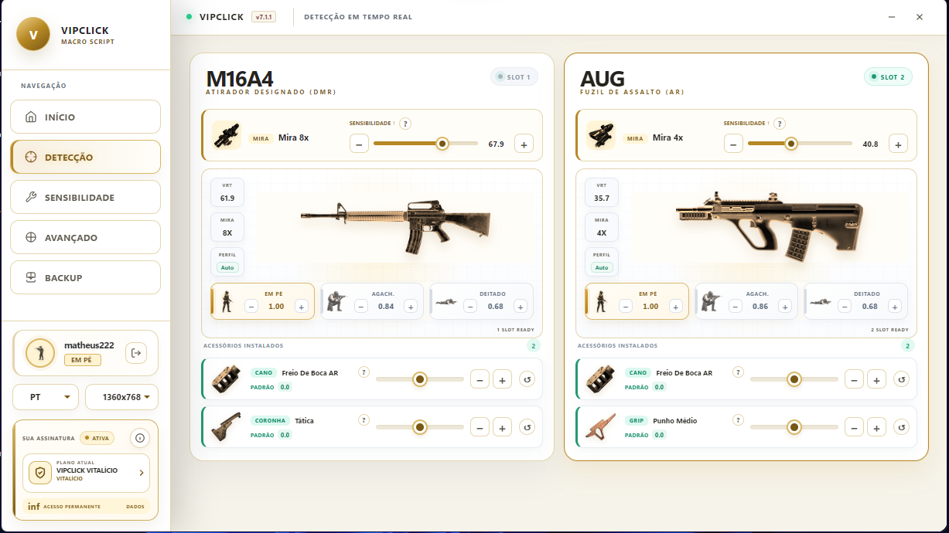Click the subscription info icon

[139, 438]
